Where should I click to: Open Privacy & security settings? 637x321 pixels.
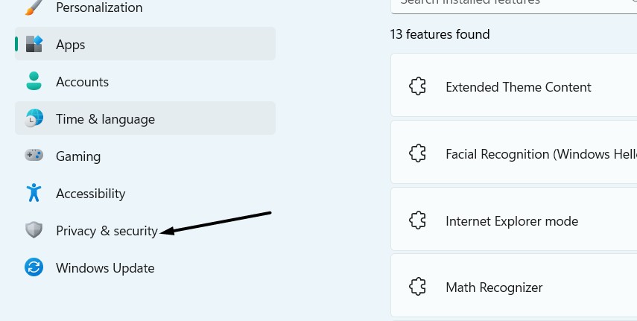click(x=107, y=231)
